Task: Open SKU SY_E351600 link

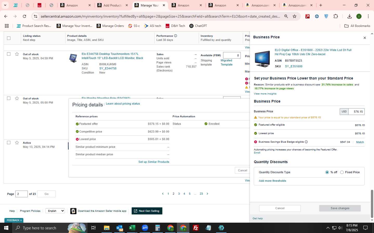Action: click(x=293, y=66)
